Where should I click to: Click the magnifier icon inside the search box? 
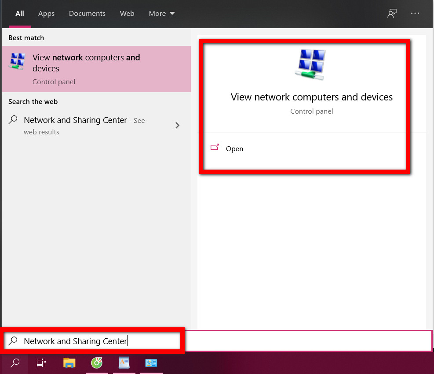point(13,341)
